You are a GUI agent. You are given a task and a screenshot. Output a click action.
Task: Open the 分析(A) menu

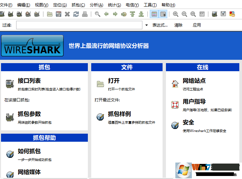pos(97,5)
